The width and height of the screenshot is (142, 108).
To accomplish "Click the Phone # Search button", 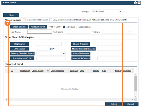I will 80,44.
